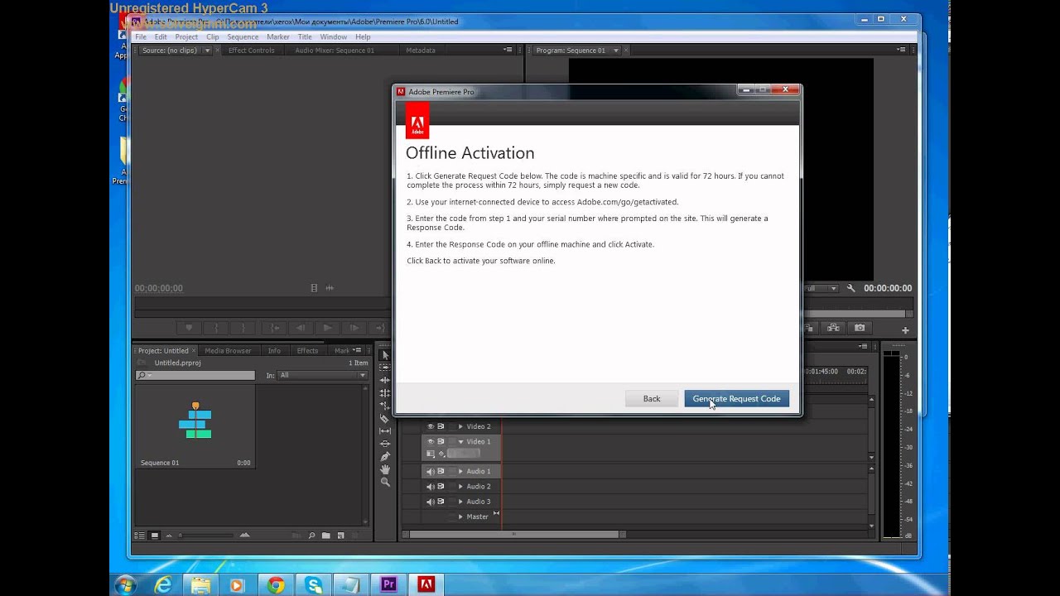Click Drag Video Only filmstrip icon
Viewport: 1060px width, 596px height.
pos(314,288)
